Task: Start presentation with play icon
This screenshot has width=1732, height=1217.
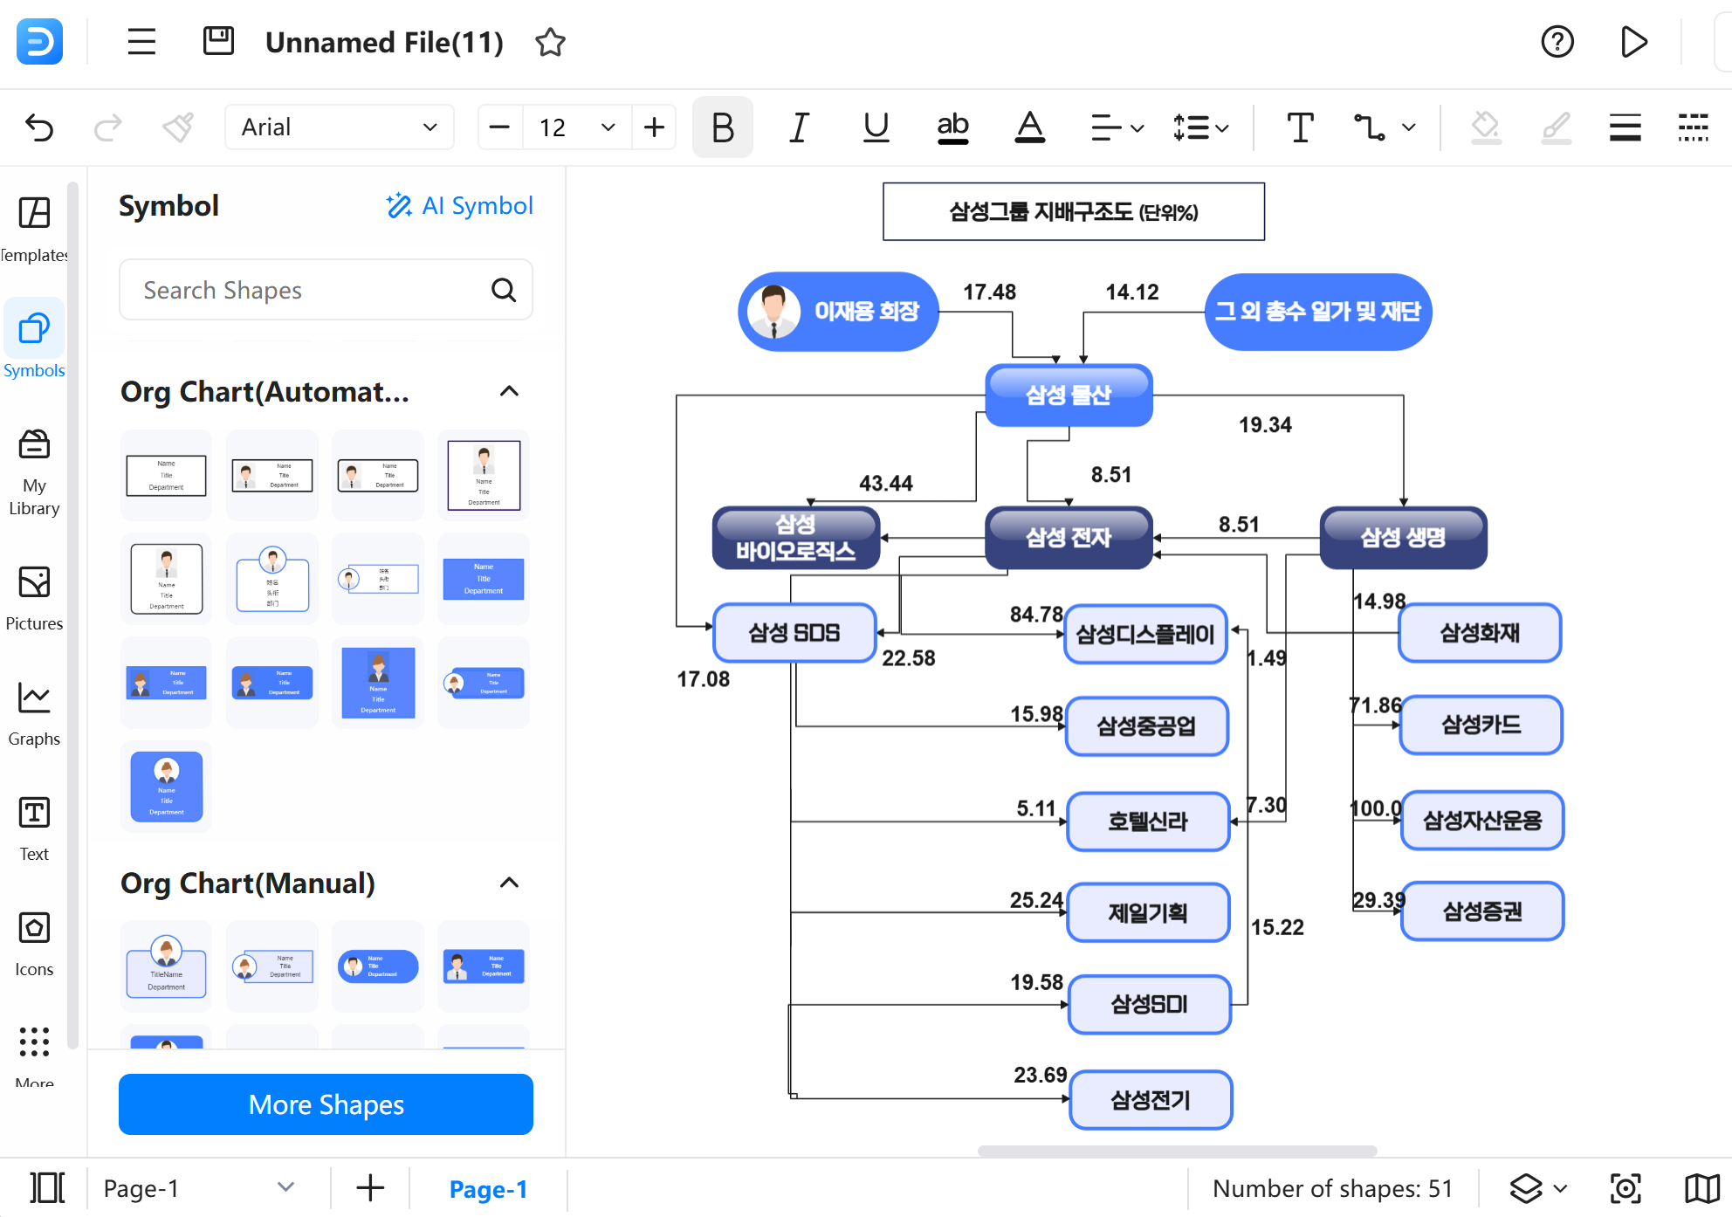Action: 1633,41
